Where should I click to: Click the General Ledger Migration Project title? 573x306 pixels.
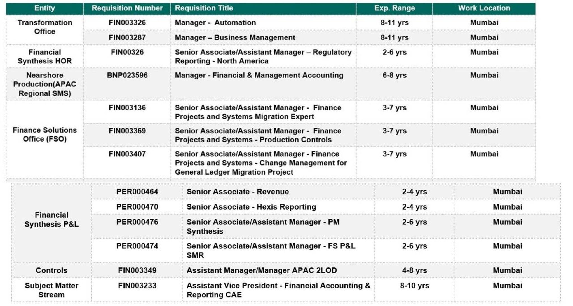234,172
